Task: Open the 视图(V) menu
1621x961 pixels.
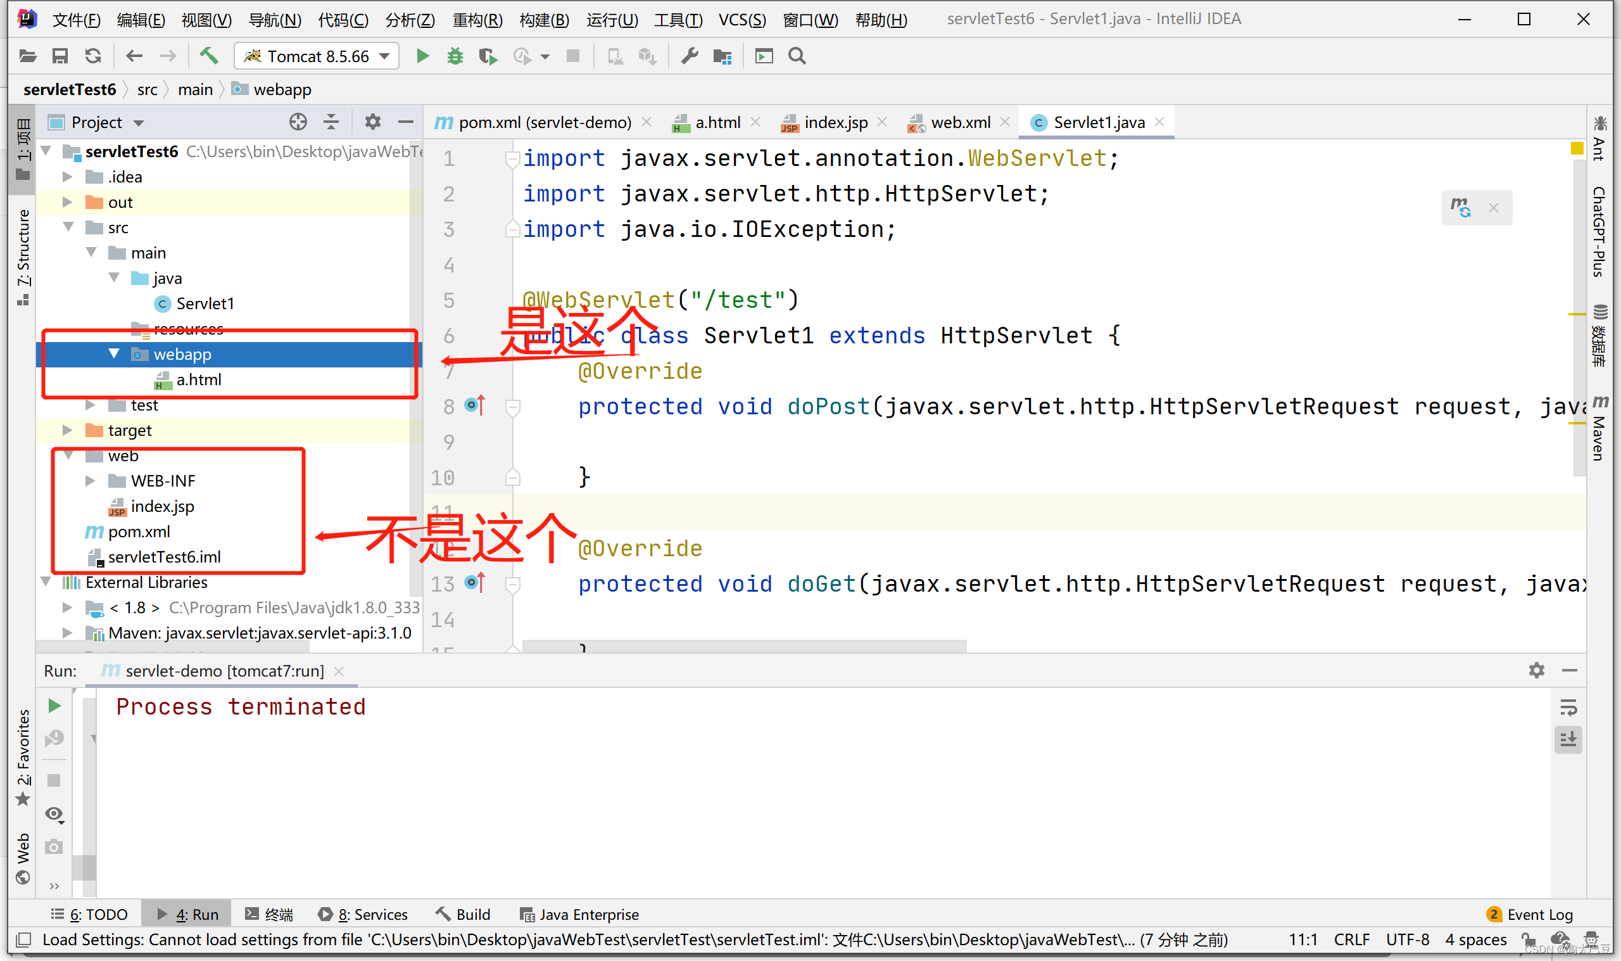Action: (206, 20)
